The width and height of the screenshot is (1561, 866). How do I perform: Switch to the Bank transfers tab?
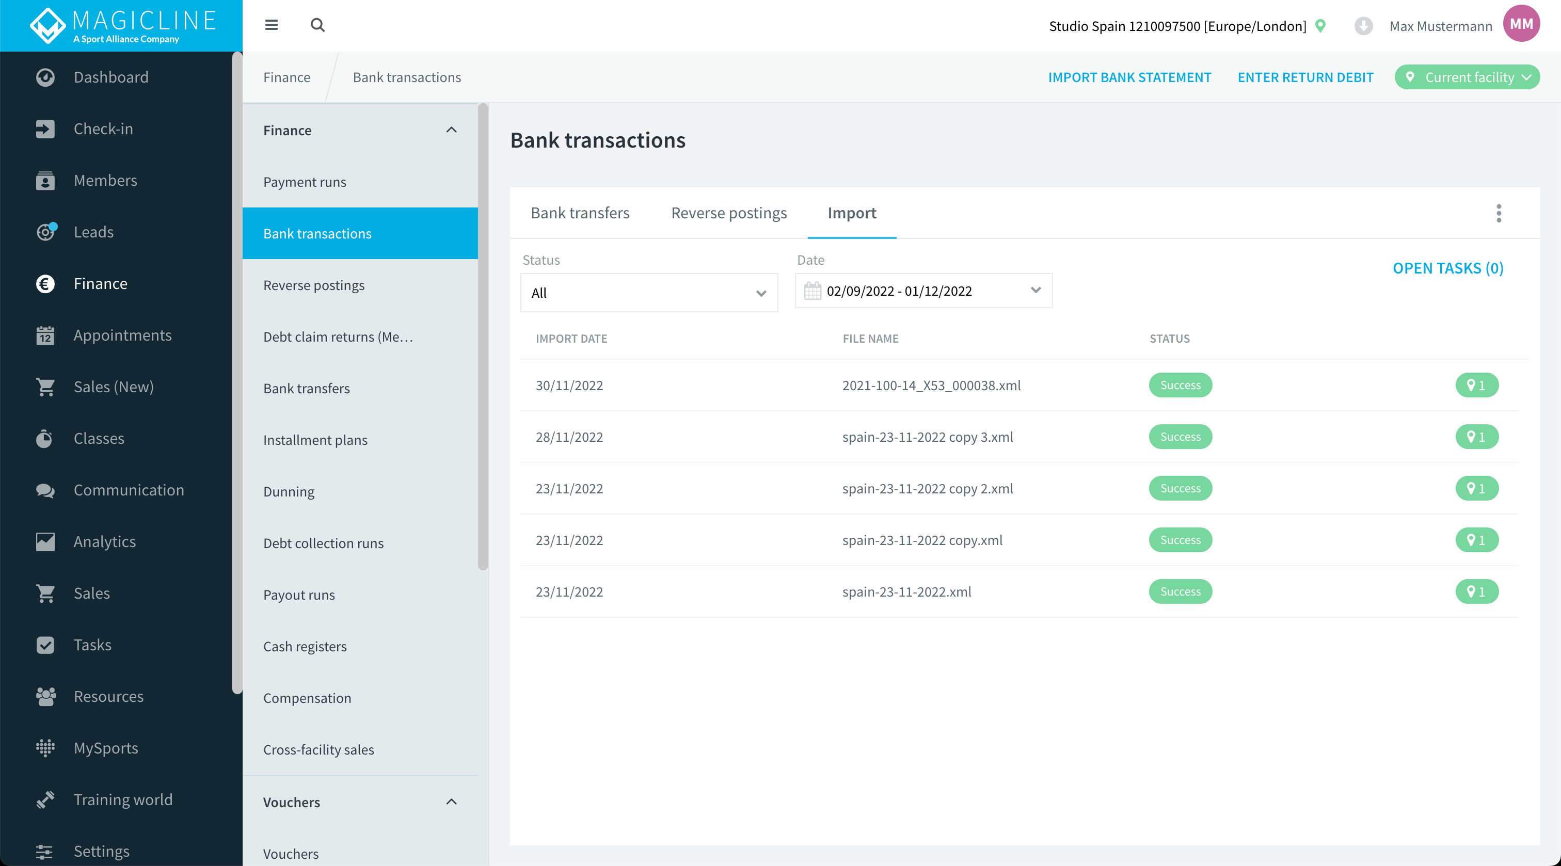[x=580, y=213]
